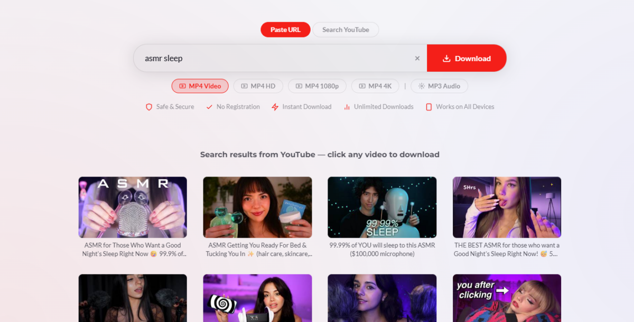Open the ASMR microphone video thumbnail
This screenshot has width=634, height=322.
click(x=132, y=207)
